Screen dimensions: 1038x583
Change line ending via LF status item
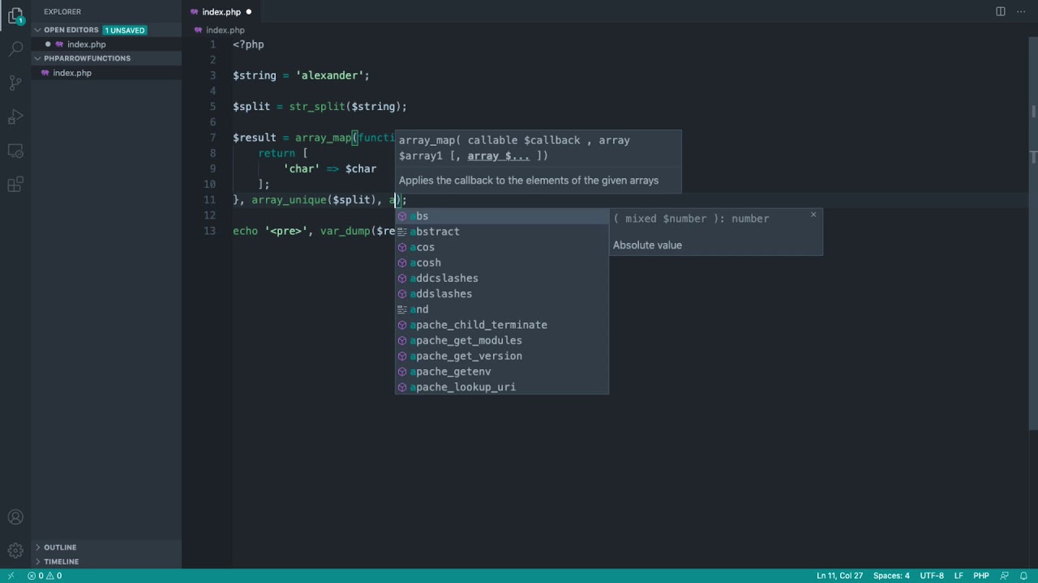pos(959,576)
